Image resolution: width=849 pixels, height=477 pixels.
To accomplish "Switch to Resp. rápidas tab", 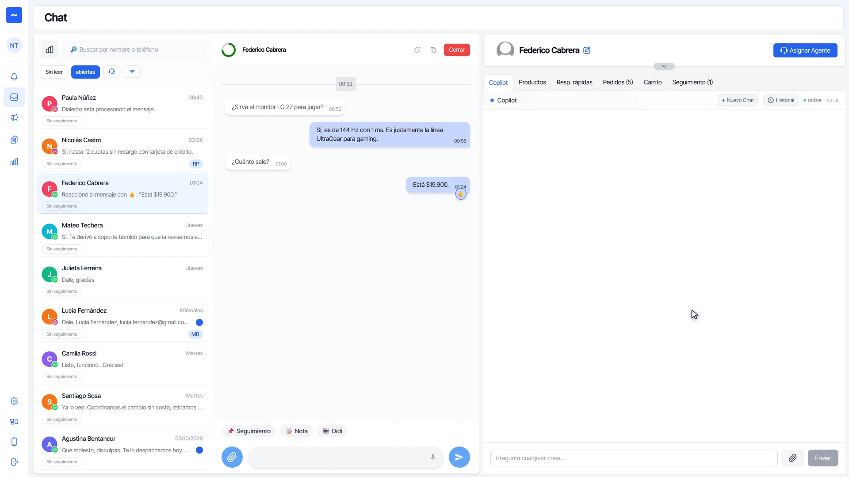I will click(x=574, y=82).
